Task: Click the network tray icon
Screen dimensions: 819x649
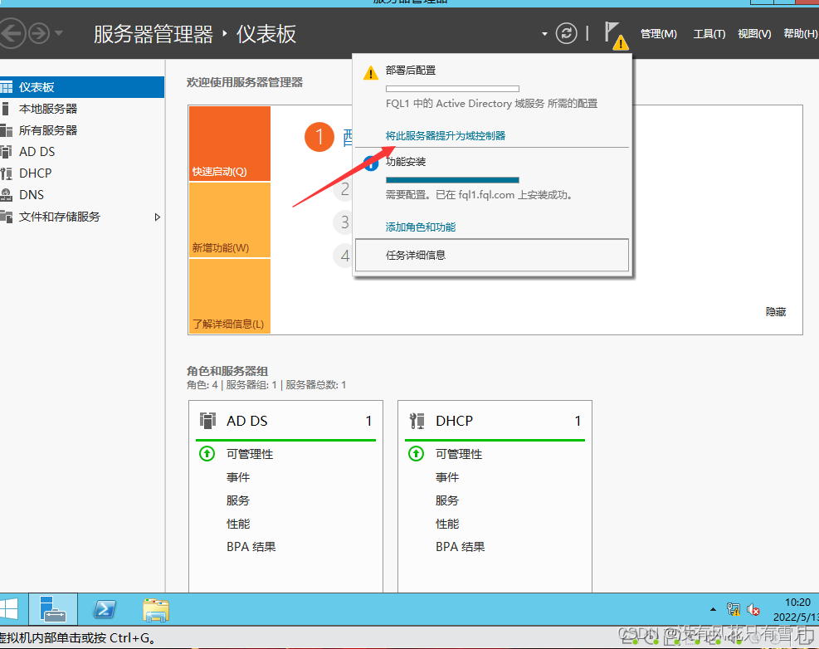Action: click(734, 609)
